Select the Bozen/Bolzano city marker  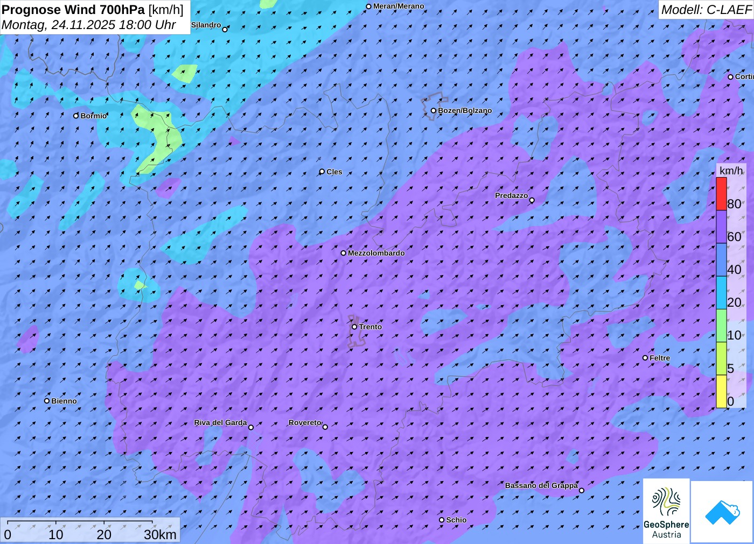[433, 111]
